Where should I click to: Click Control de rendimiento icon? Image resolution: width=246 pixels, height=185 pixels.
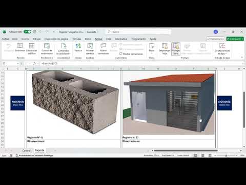pos(47,49)
